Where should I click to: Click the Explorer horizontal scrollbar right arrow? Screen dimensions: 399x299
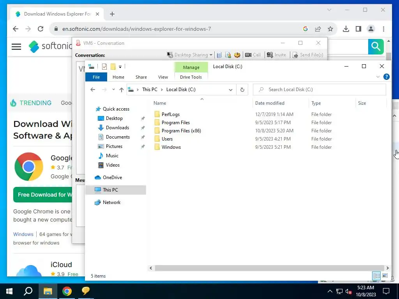point(387,268)
